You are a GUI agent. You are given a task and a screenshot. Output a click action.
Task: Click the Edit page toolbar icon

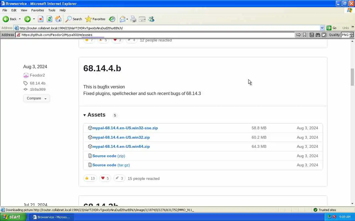pyautogui.click(x=142, y=19)
